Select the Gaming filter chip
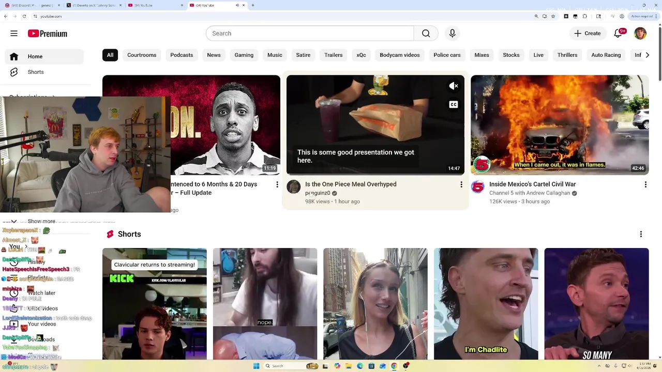Viewport: 662px width, 372px height. (244, 55)
